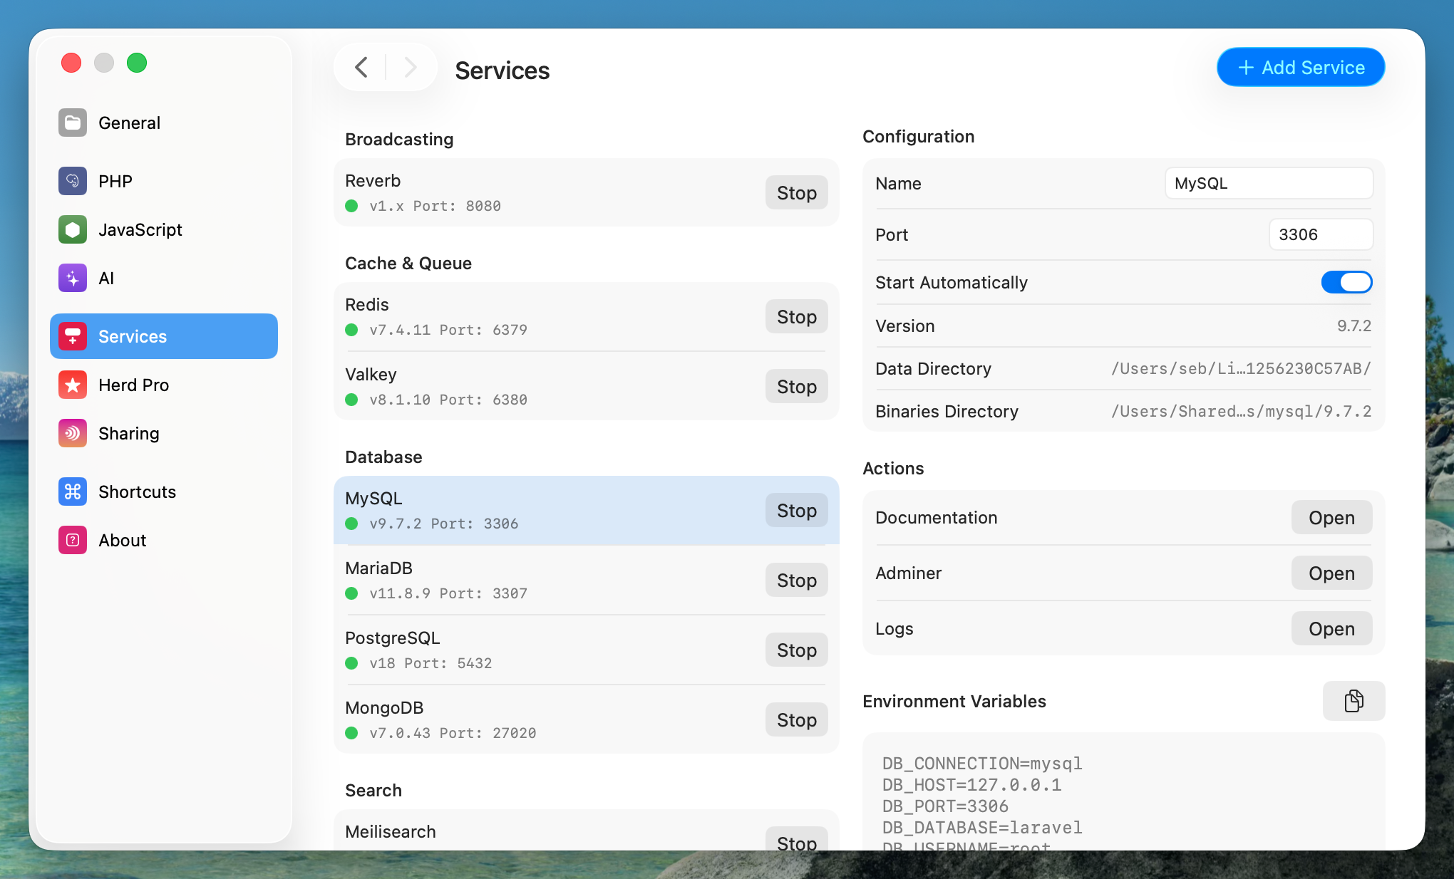Go to the Sharing section

(164, 433)
